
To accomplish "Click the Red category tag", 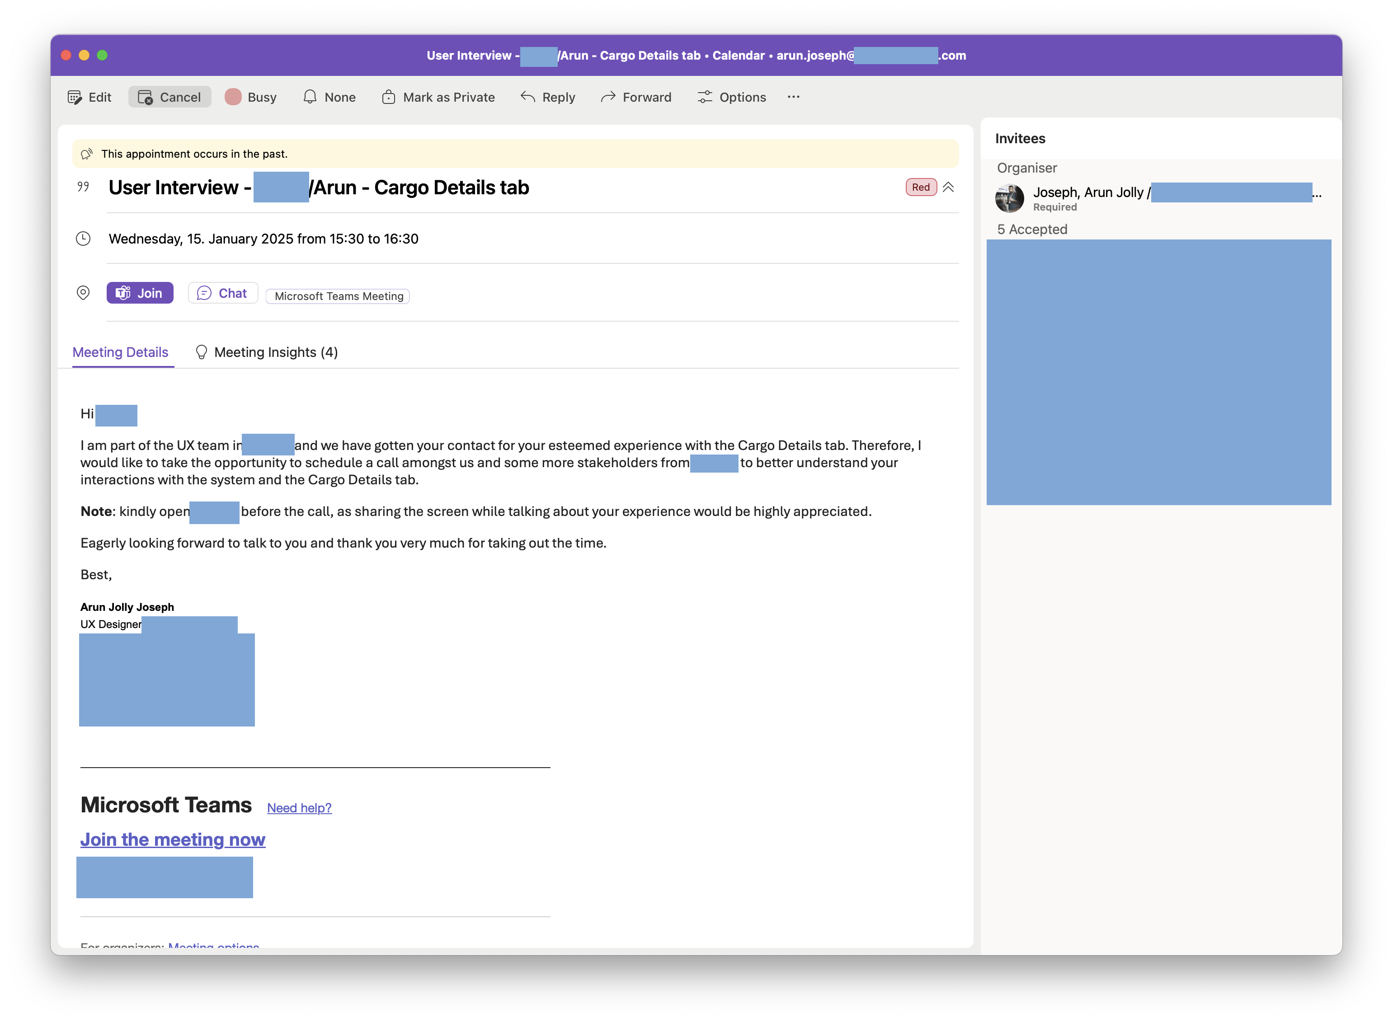I will click(921, 188).
